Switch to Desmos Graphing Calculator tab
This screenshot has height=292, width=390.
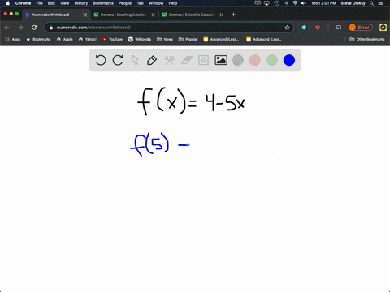pos(123,15)
